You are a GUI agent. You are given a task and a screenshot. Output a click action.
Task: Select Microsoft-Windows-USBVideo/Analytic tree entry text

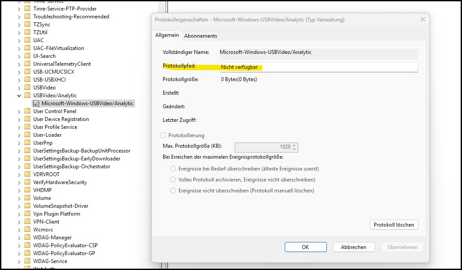point(87,103)
